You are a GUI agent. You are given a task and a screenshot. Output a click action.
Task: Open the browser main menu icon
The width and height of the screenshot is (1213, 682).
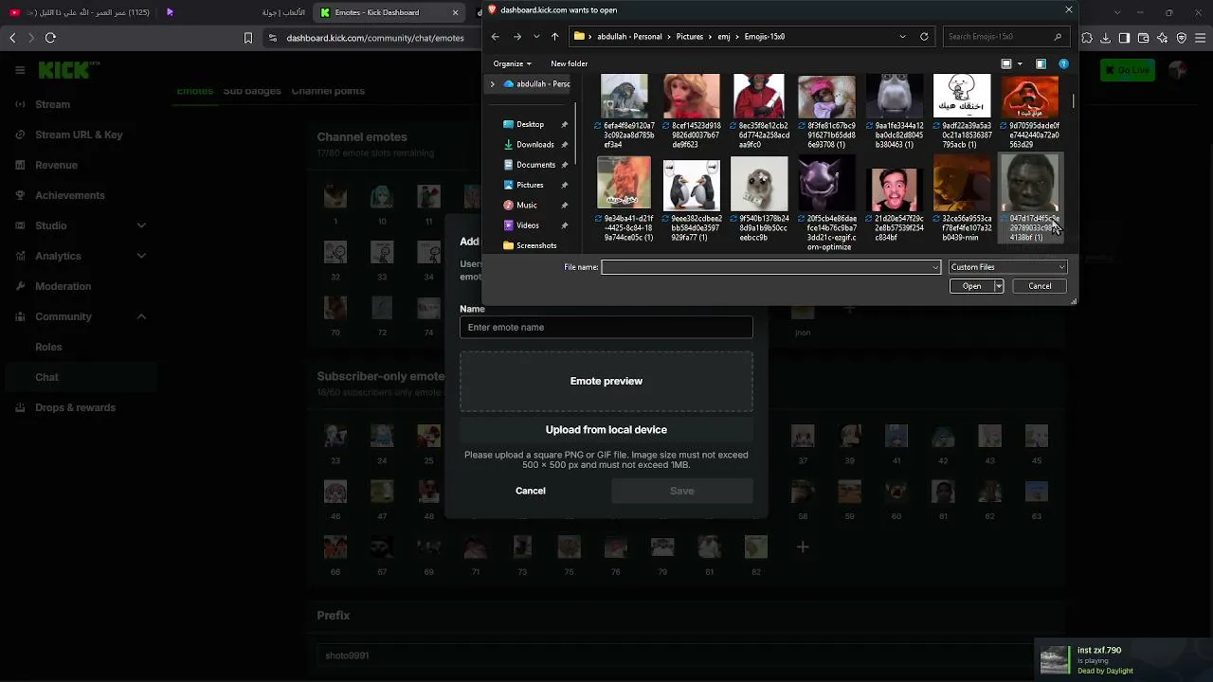pos(1201,38)
